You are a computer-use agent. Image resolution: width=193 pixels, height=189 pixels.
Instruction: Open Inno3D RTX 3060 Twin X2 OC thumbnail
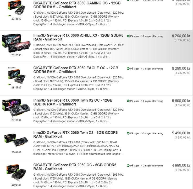point(16,108)
